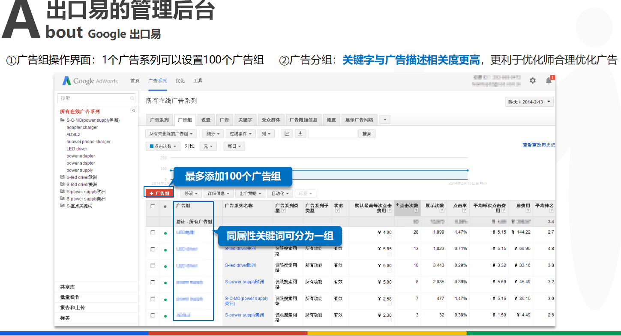Click the download report icon
This screenshot has width=621, height=336.
[x=300, y=134]
